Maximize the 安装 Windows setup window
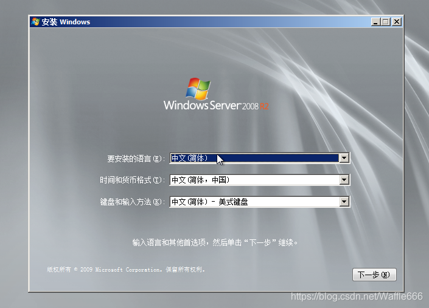 386,22
